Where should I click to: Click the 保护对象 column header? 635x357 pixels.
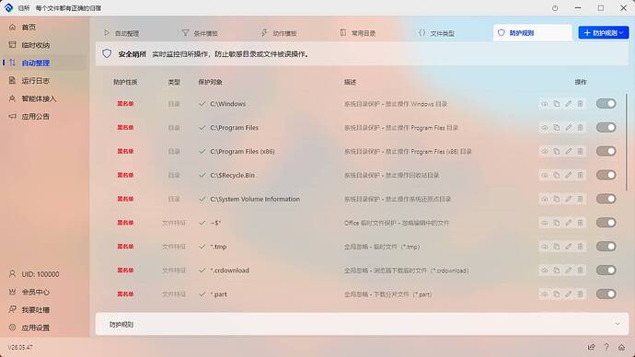click(210, 82)
